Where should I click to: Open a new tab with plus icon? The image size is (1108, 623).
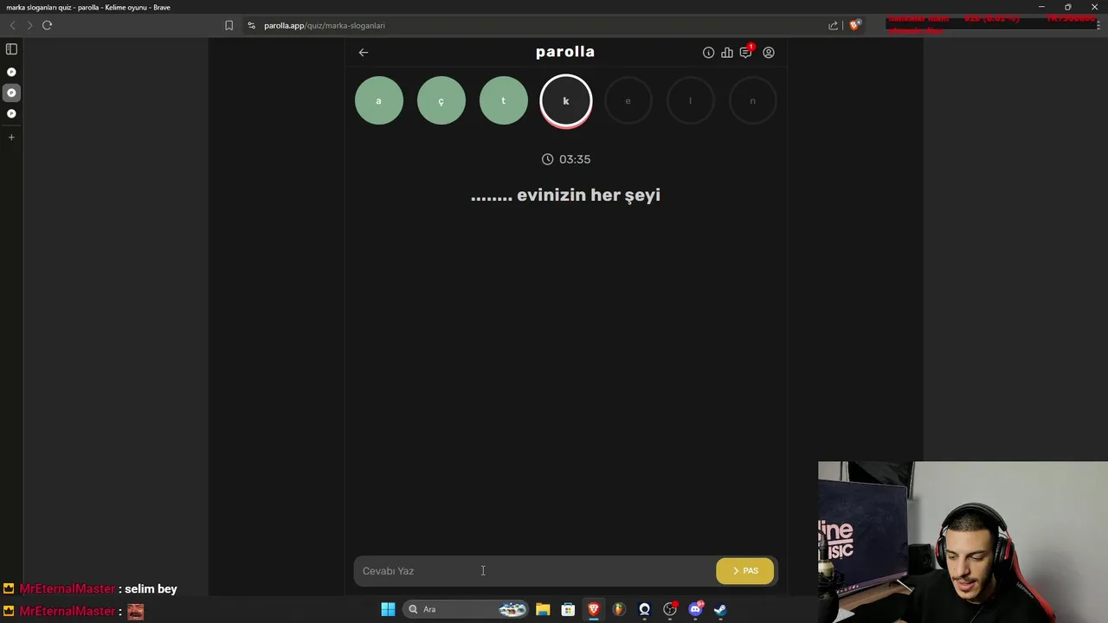(11, 137)
